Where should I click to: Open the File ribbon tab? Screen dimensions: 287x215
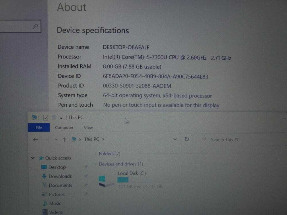(x=39, y=128)
